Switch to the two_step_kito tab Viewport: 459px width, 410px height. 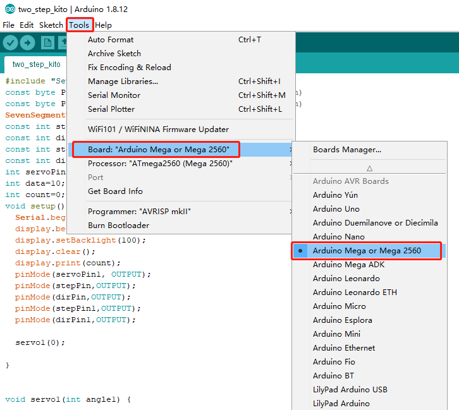pyautogui.click(x=37, y=64)
